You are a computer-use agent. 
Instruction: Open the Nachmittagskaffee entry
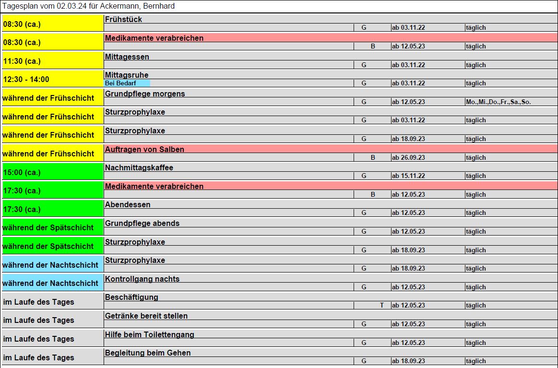pyautogui.click(x=139, y=167)
